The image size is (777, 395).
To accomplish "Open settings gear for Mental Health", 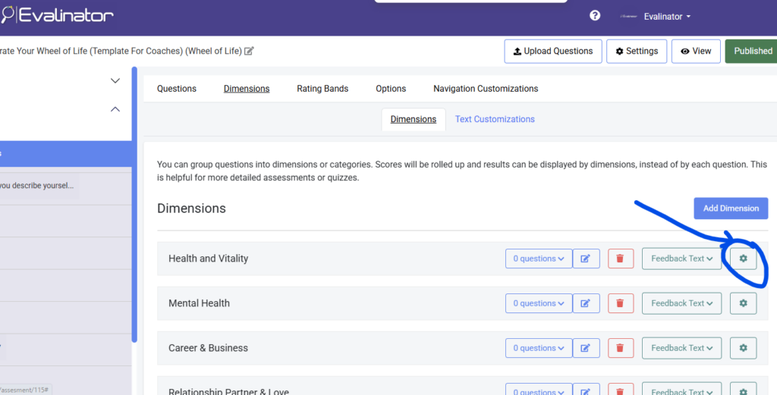I will pos(743,303).
